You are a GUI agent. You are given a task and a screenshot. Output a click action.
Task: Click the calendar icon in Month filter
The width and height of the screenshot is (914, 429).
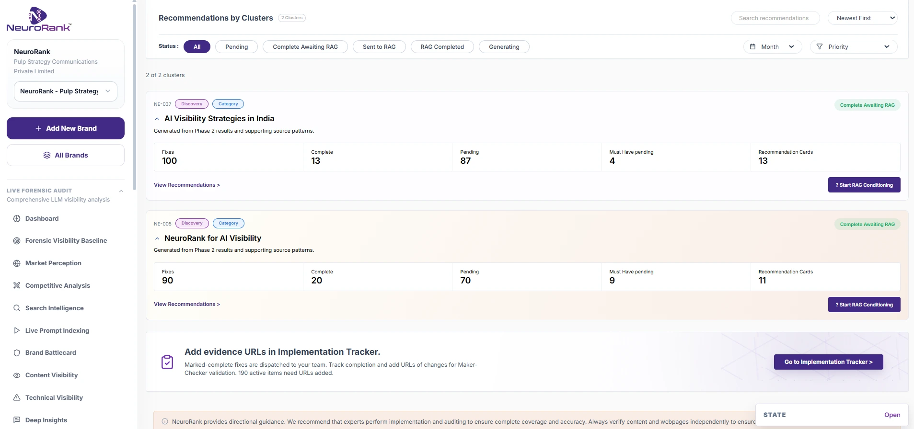(x=752, y=46)
